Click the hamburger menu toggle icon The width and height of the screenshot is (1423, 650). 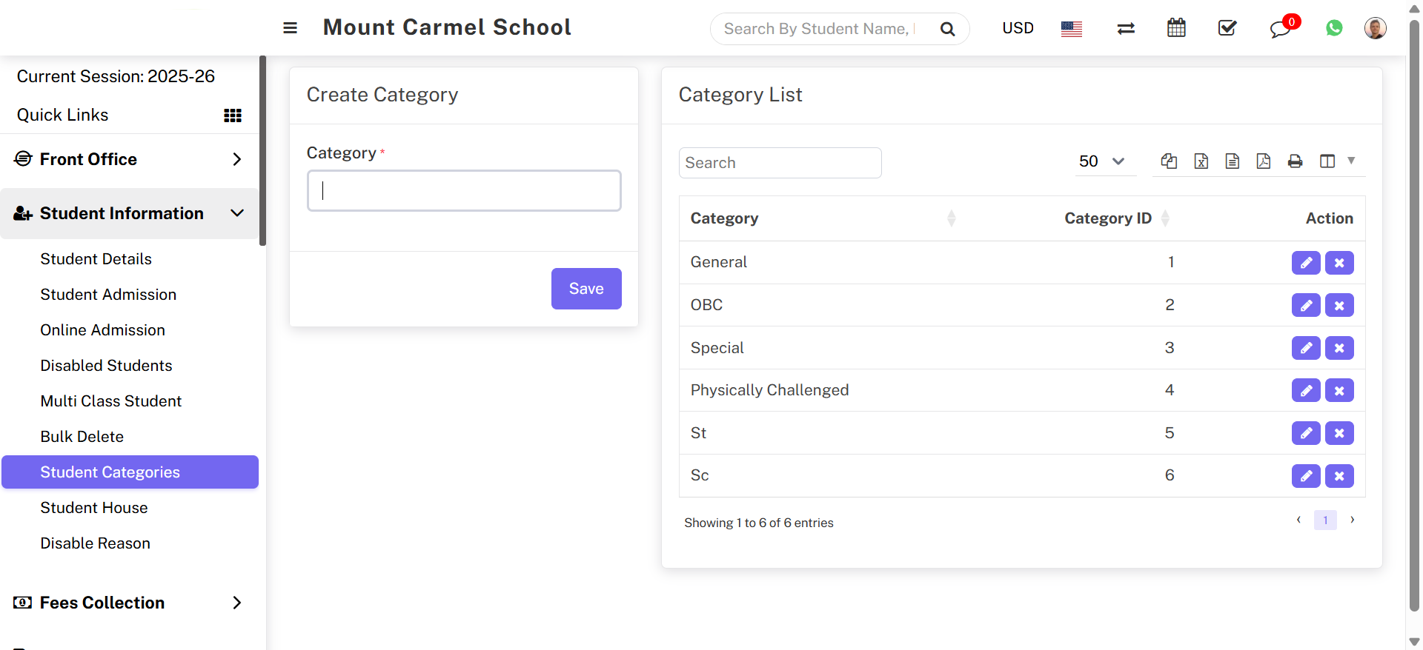pos(290,28)
